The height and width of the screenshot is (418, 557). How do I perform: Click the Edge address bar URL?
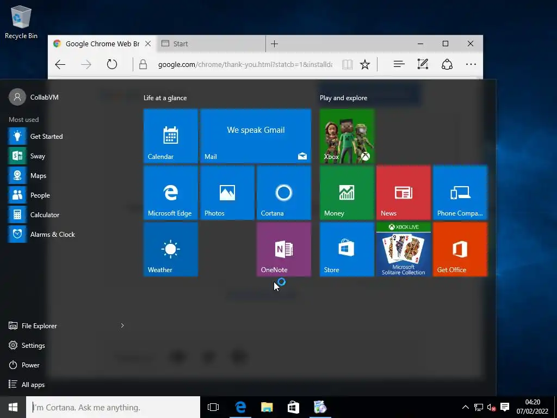[x=245, y=64]
